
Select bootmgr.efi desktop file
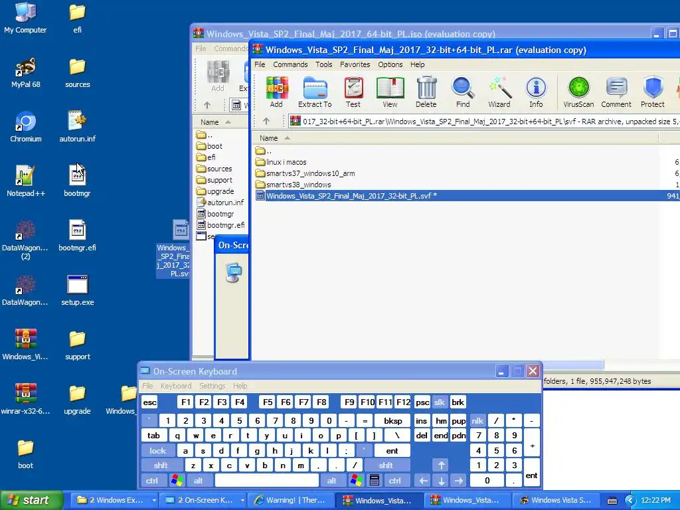click(78, 236)
